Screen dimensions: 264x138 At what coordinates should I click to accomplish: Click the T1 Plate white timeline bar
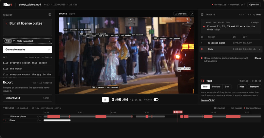pos(57,121)
